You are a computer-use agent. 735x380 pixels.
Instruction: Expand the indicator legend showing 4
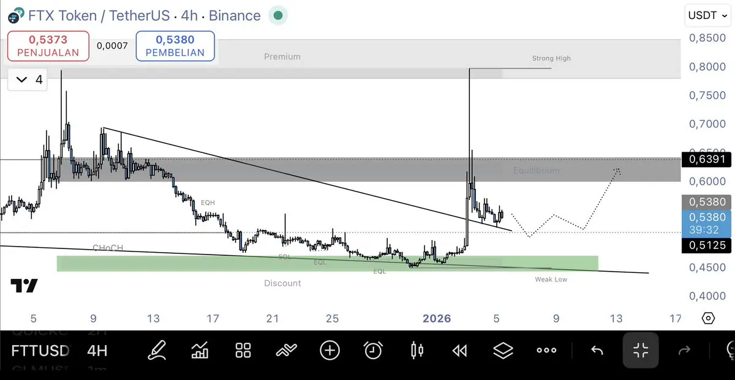click(x=29, y=80)
